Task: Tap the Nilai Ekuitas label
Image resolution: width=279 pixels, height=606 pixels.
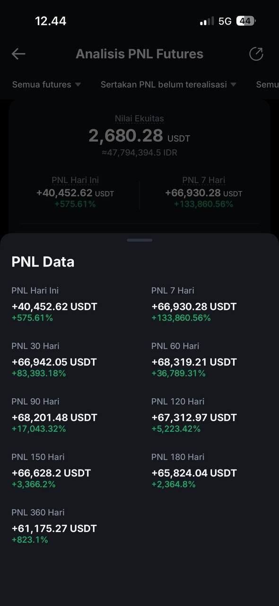Action: [139, 119]
